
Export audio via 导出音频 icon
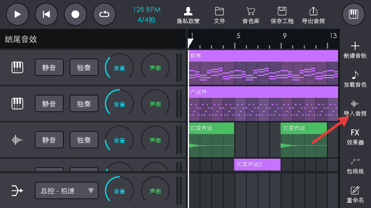coord(313,15)
